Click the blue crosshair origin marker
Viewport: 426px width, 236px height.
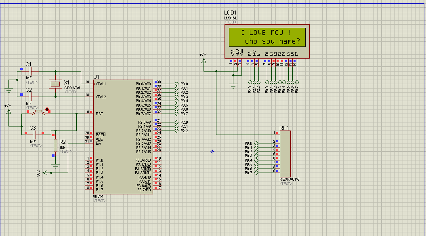(212, 152)
